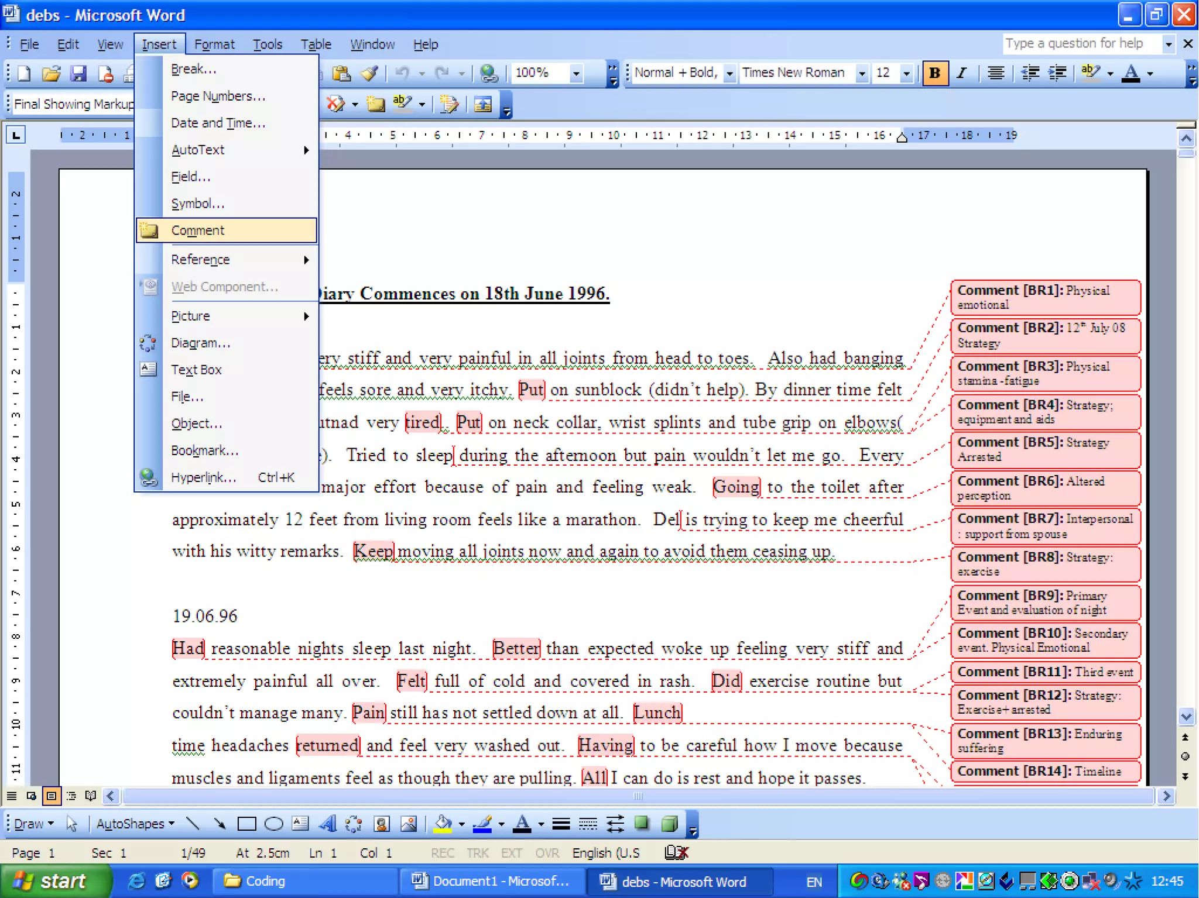Select the Rectangle drawing tool
This screenshot has height=898, width=1199.
coord(246,824)
